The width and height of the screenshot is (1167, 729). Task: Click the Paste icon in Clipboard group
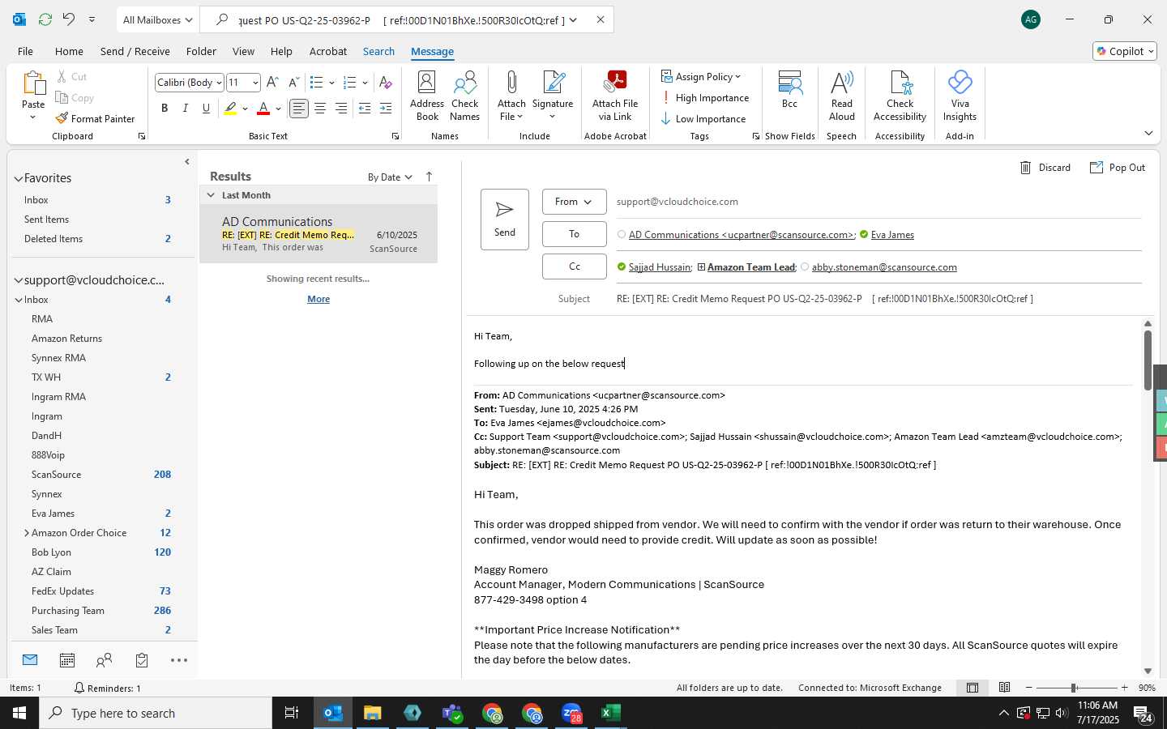(33, 83)
